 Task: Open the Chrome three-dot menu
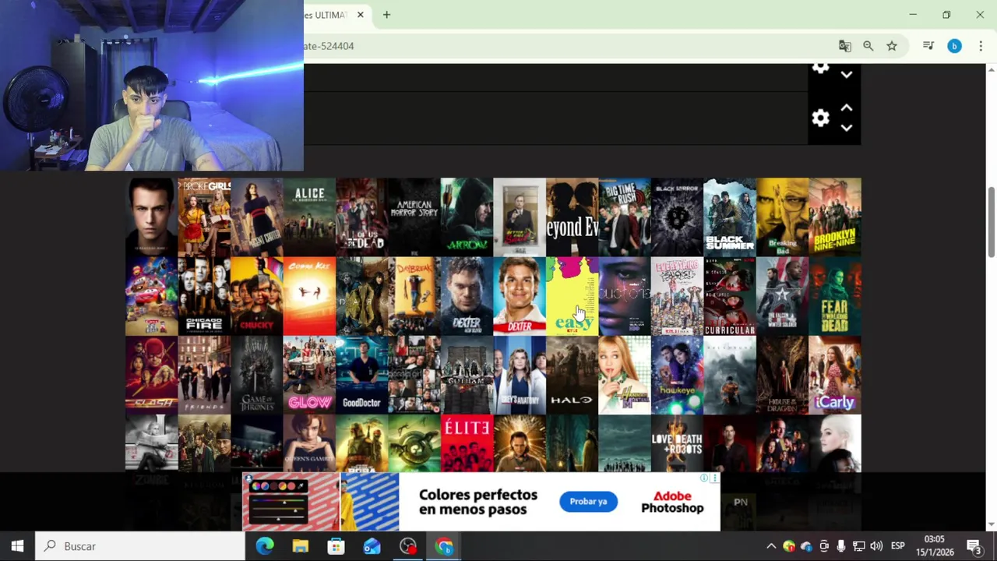pos(981,46)
